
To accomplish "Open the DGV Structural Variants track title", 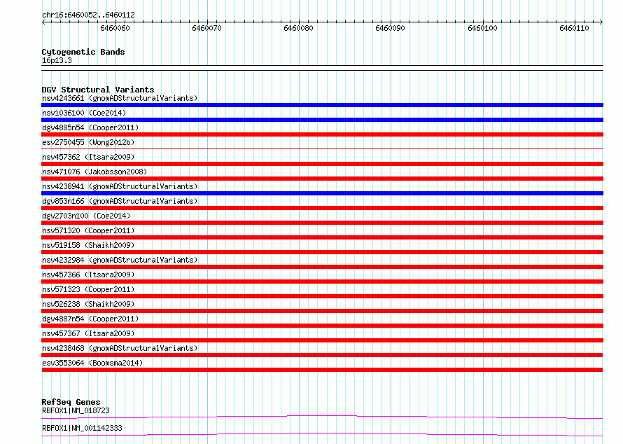I will [98, 90].
